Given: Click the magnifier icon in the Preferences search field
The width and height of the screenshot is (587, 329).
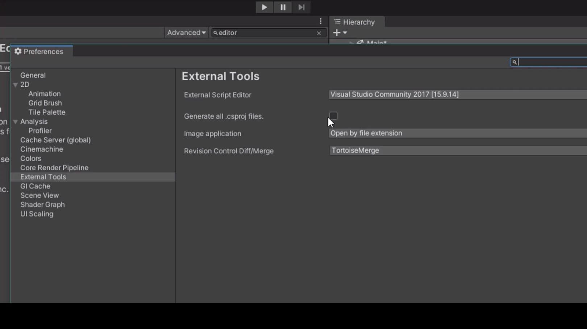Looking at the screenshot, I should pyautogui.click(x=515, y=62).
